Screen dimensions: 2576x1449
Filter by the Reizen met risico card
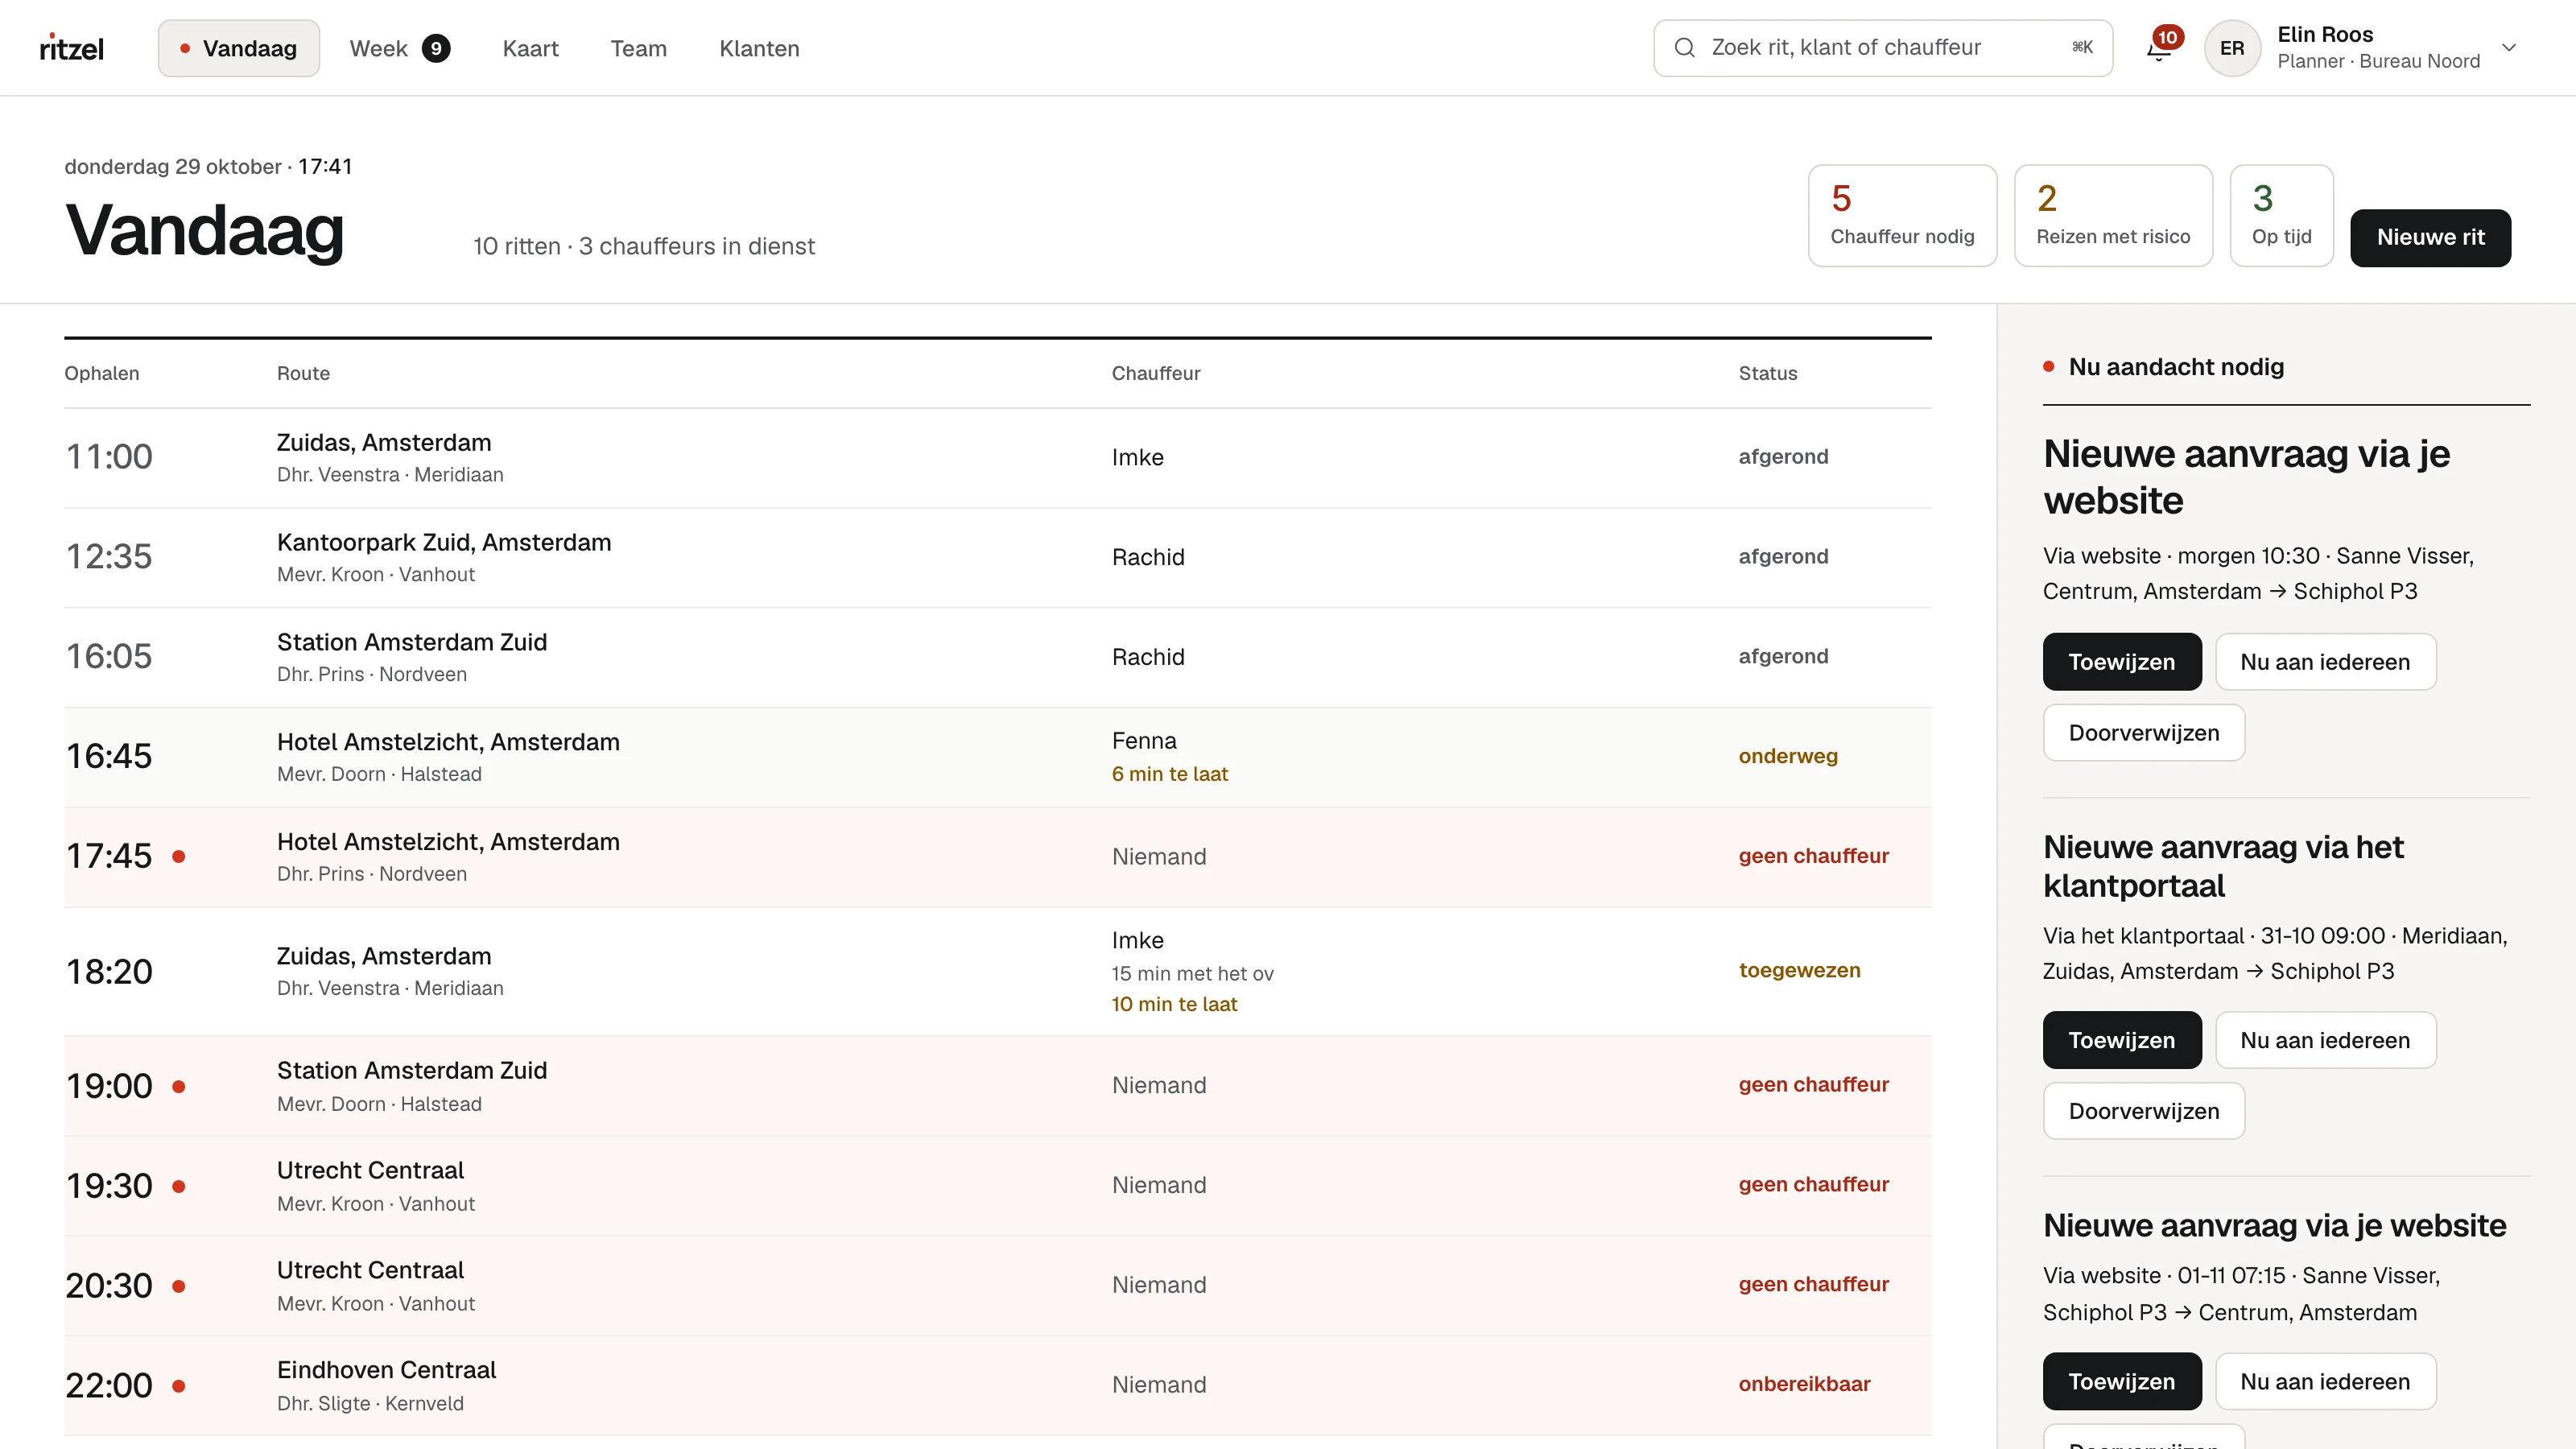(x=2113, y=215)
